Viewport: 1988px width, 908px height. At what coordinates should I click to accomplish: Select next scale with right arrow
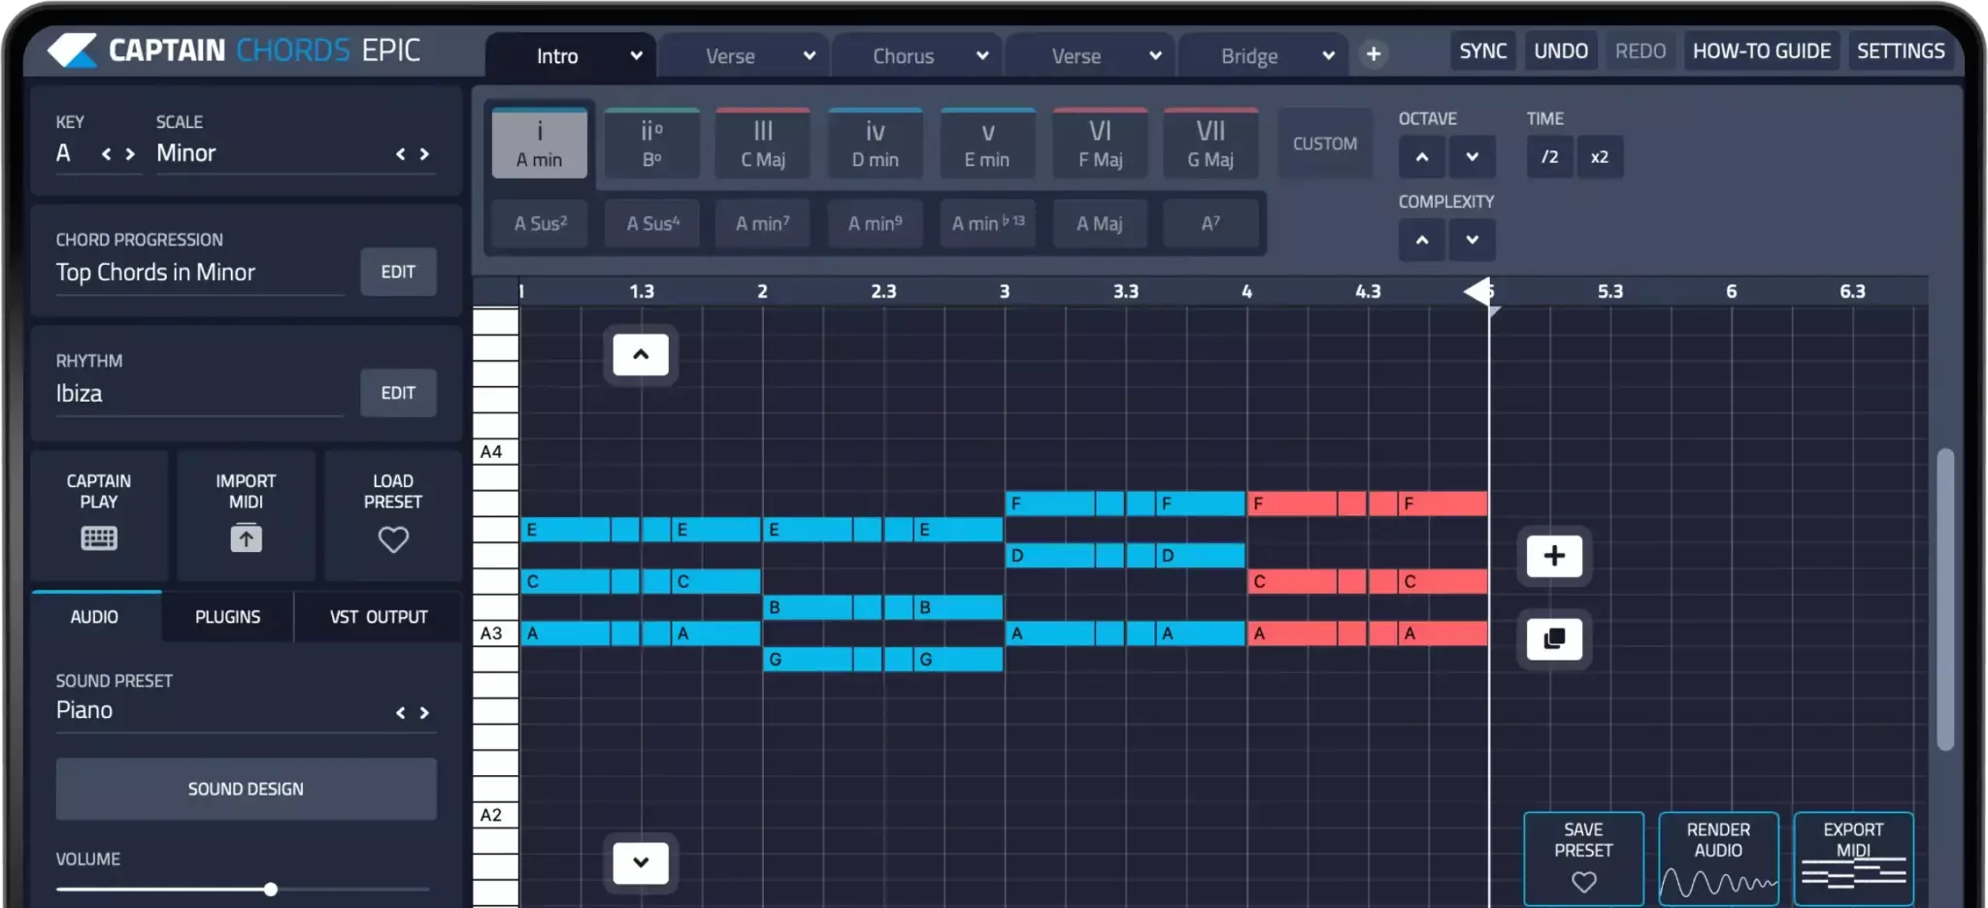(424, 154)
